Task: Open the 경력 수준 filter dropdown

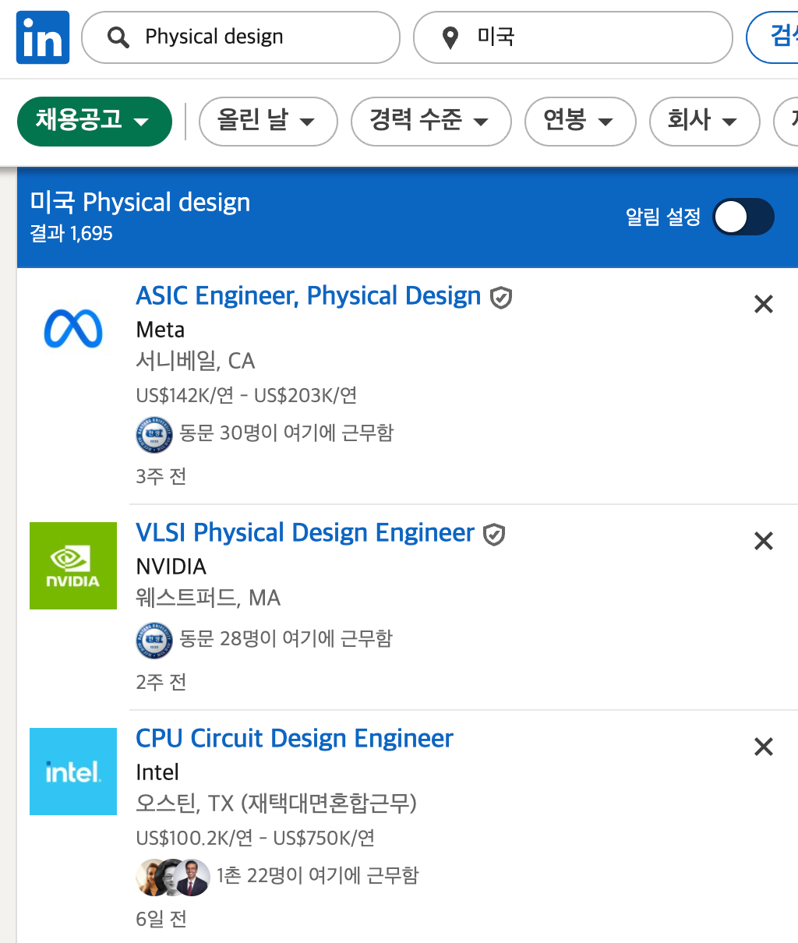Action: tap(431, 122)
